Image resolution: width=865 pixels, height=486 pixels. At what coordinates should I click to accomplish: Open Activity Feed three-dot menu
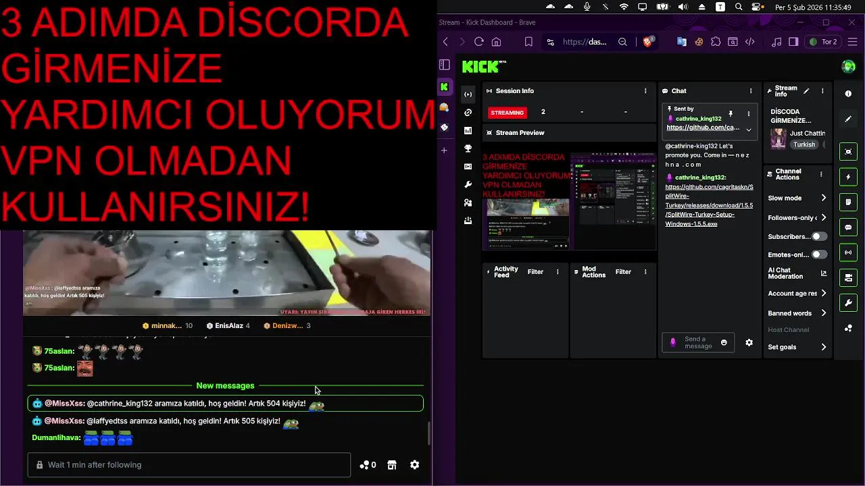558,272
